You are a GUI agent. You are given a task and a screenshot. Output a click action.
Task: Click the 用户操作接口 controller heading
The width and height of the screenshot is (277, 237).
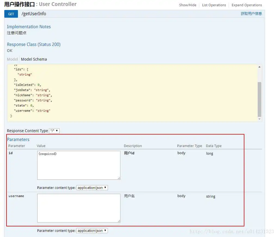pos(19,4)
